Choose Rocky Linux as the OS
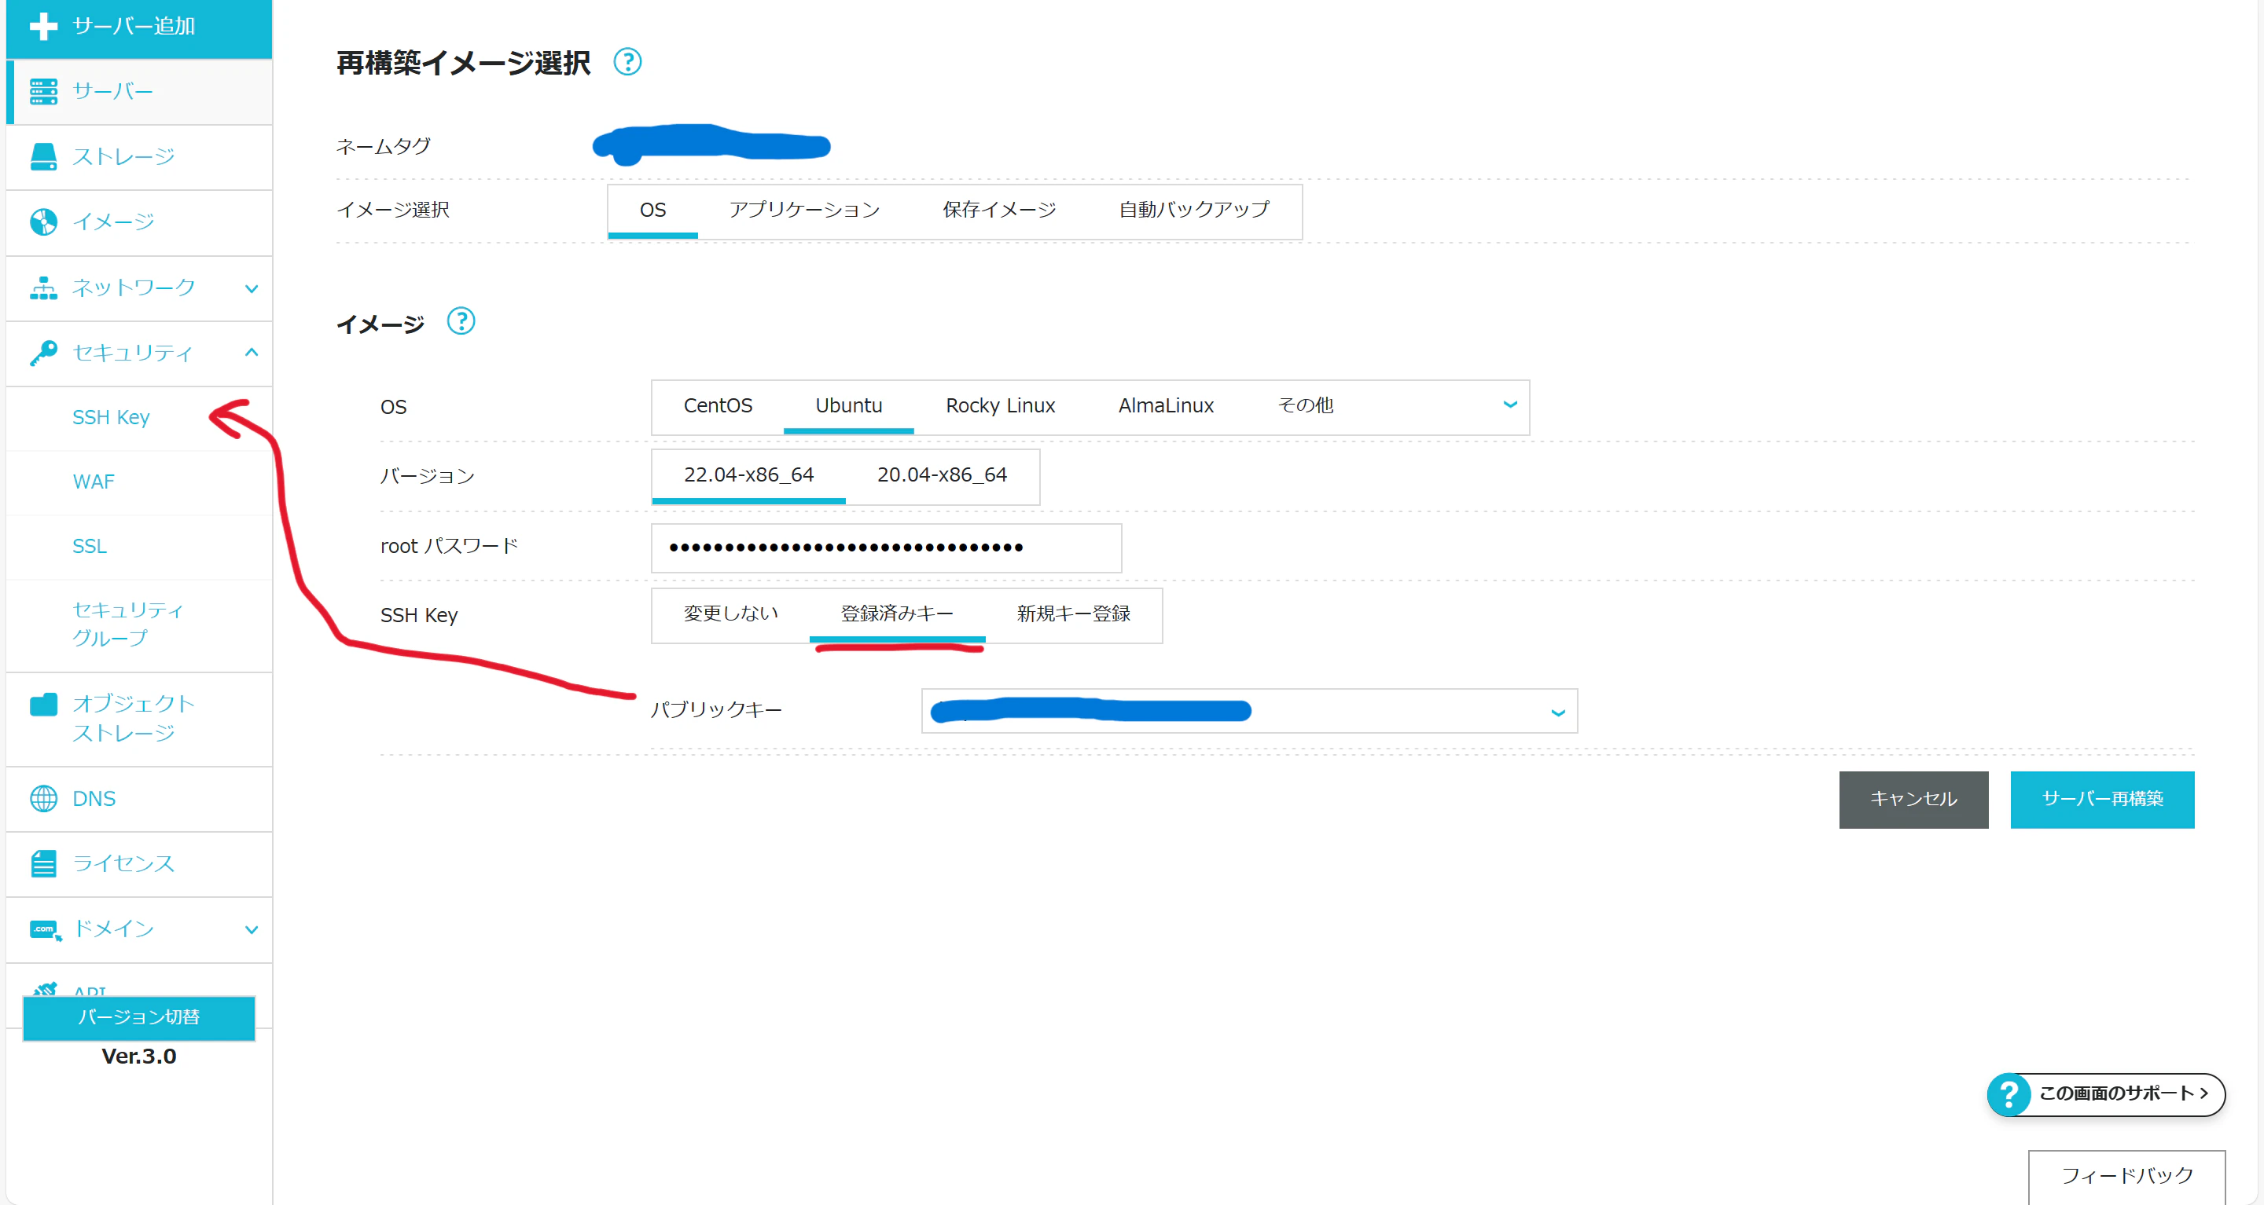Screen dimensions: 2264x1205 (x=1000, y=406)
